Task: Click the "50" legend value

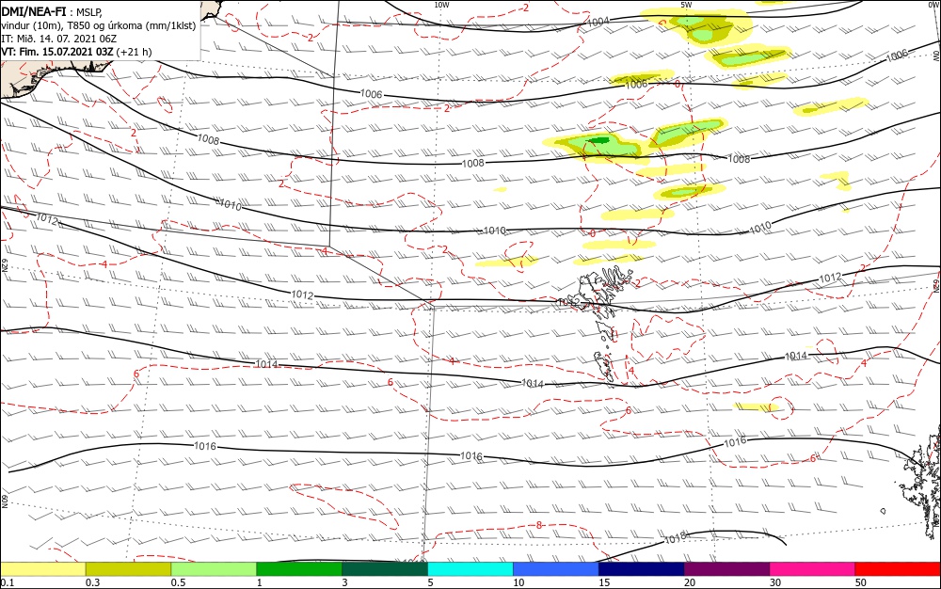Action: pyautogui.click(x=861, y=583)
